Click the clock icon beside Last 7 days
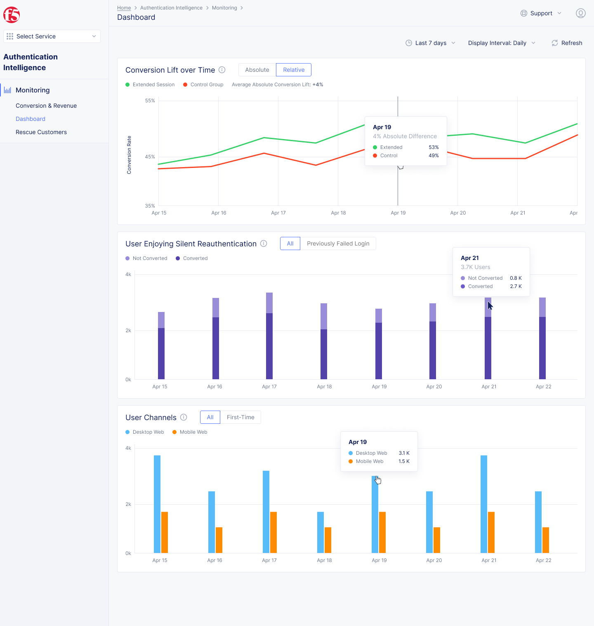Image resolution: width=594 pixels, height=626 pixels. pyautogui.click(x=409, y=43)
